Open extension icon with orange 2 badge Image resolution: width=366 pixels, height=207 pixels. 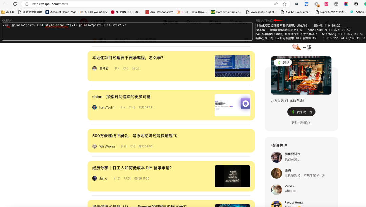coord(317,4)
